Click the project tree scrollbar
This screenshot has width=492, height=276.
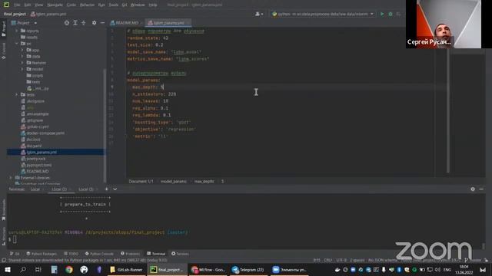pyautogui.click(x=105, y=125)
